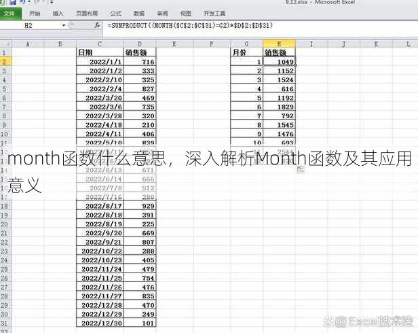Expand the Name Box dropdown arrow
Image resolution: width=418 pixels, height=333 pixels.
[x=64, y=26]
